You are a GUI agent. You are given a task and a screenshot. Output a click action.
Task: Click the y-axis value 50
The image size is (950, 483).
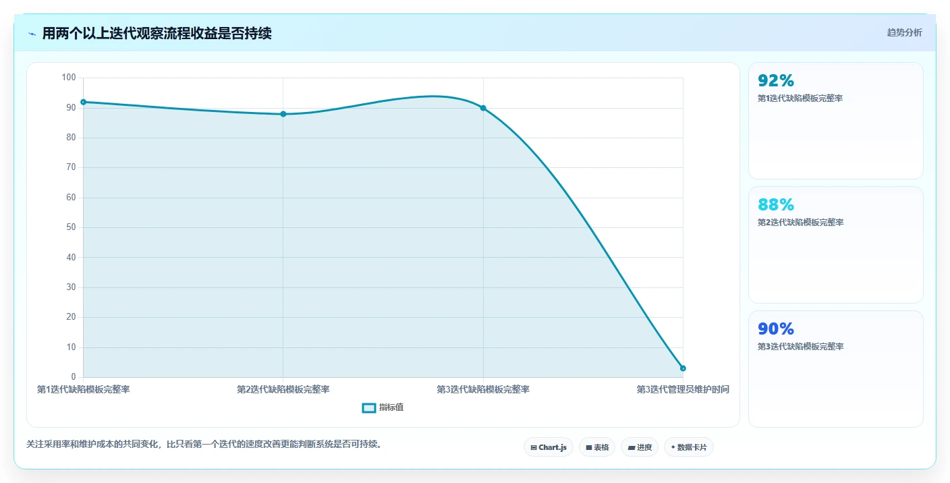point(71,227)
